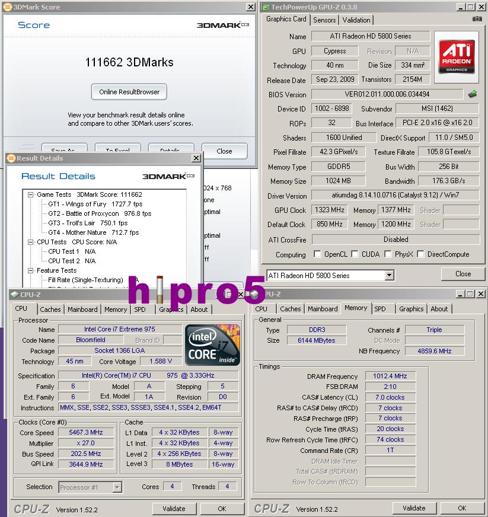This screenshot has width=488, height=517.
Task: Toggle the PhysX checkbox
Action: [388, 254]
